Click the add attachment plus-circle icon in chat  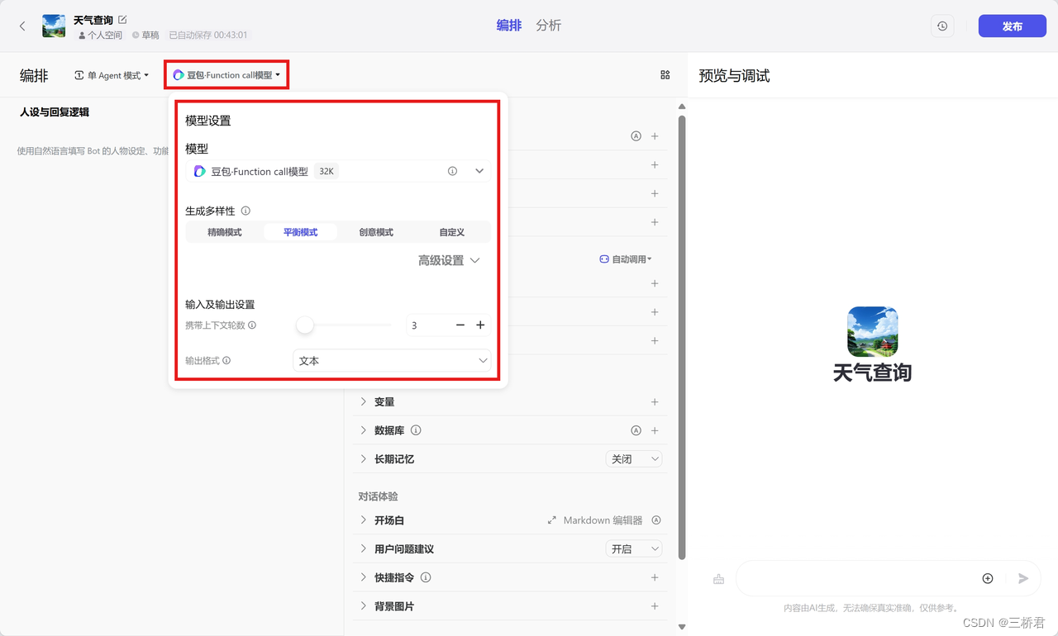tap(987, 578)
